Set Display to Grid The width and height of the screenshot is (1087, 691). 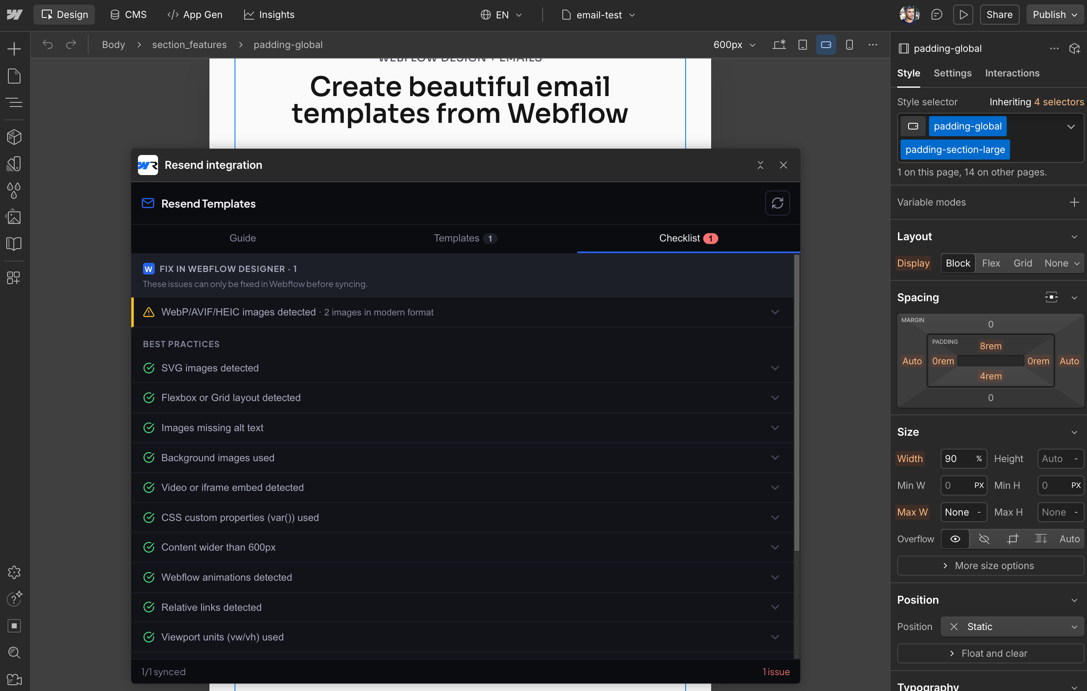click(x=1023, y=264)
